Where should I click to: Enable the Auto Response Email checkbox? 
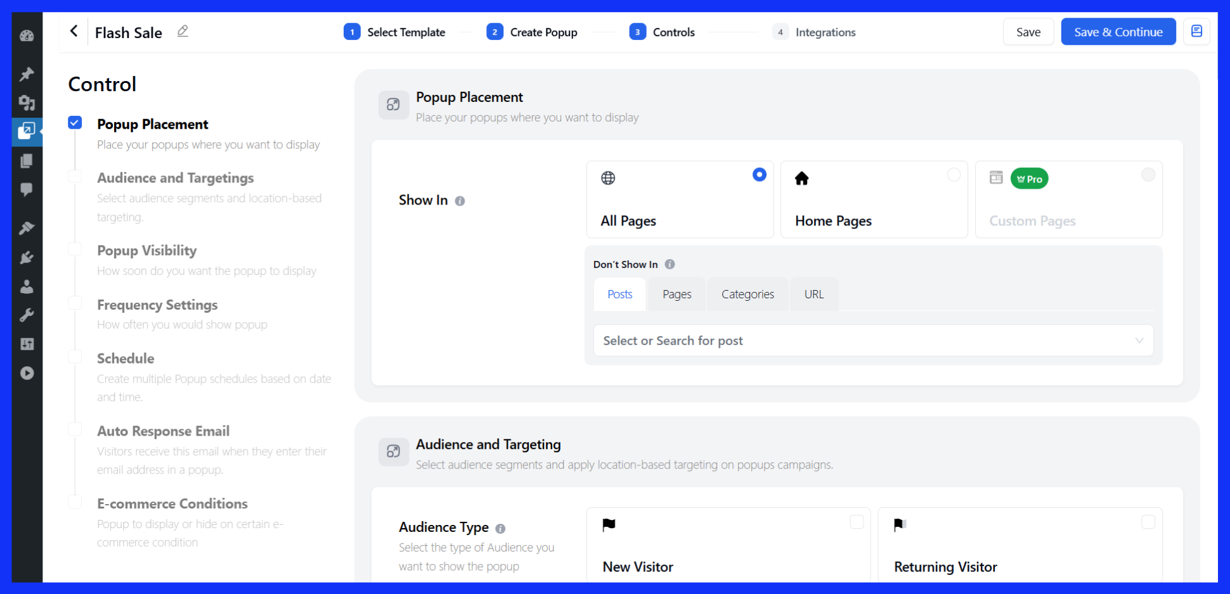click(75, 429)
